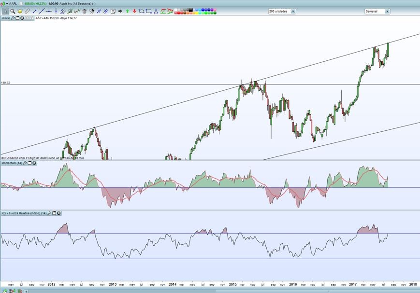Select the rectangle drawing tool
This screenshot has height=293, width=420.
click(149, 11)
